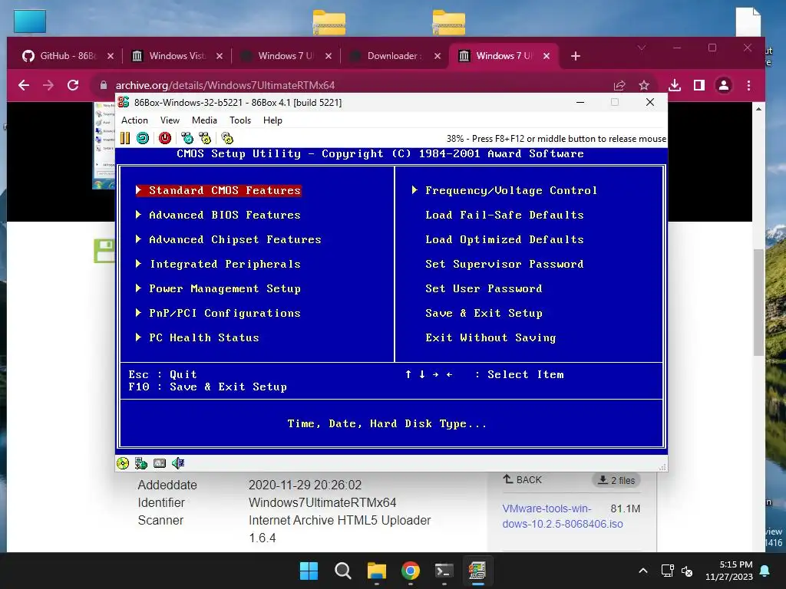Click the gray device icon in 86Box status bar
Viewport: 786px width, 589px height.
point(160,463)
